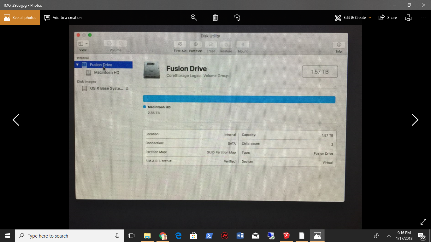
Task: Select Fusion Drive in the sidebar
Action: tap(103, 65)
